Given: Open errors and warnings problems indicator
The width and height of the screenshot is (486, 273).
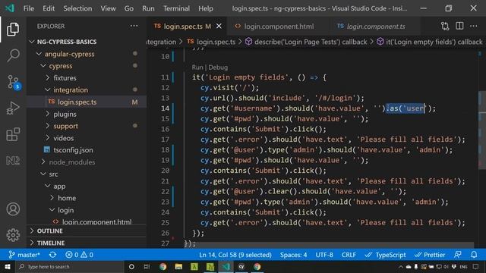Looking at the screenshot, I should (x=79, y=255).
